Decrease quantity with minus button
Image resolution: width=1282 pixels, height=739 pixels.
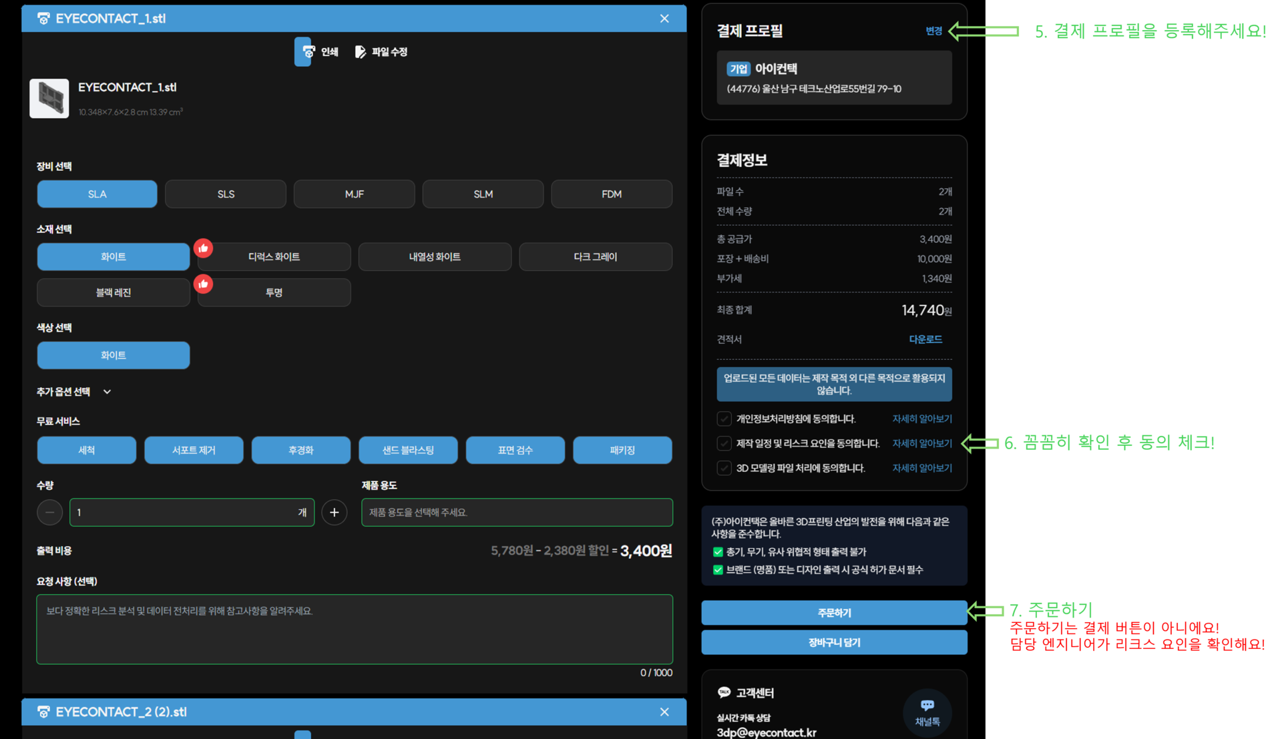click(x=50, y=513)
